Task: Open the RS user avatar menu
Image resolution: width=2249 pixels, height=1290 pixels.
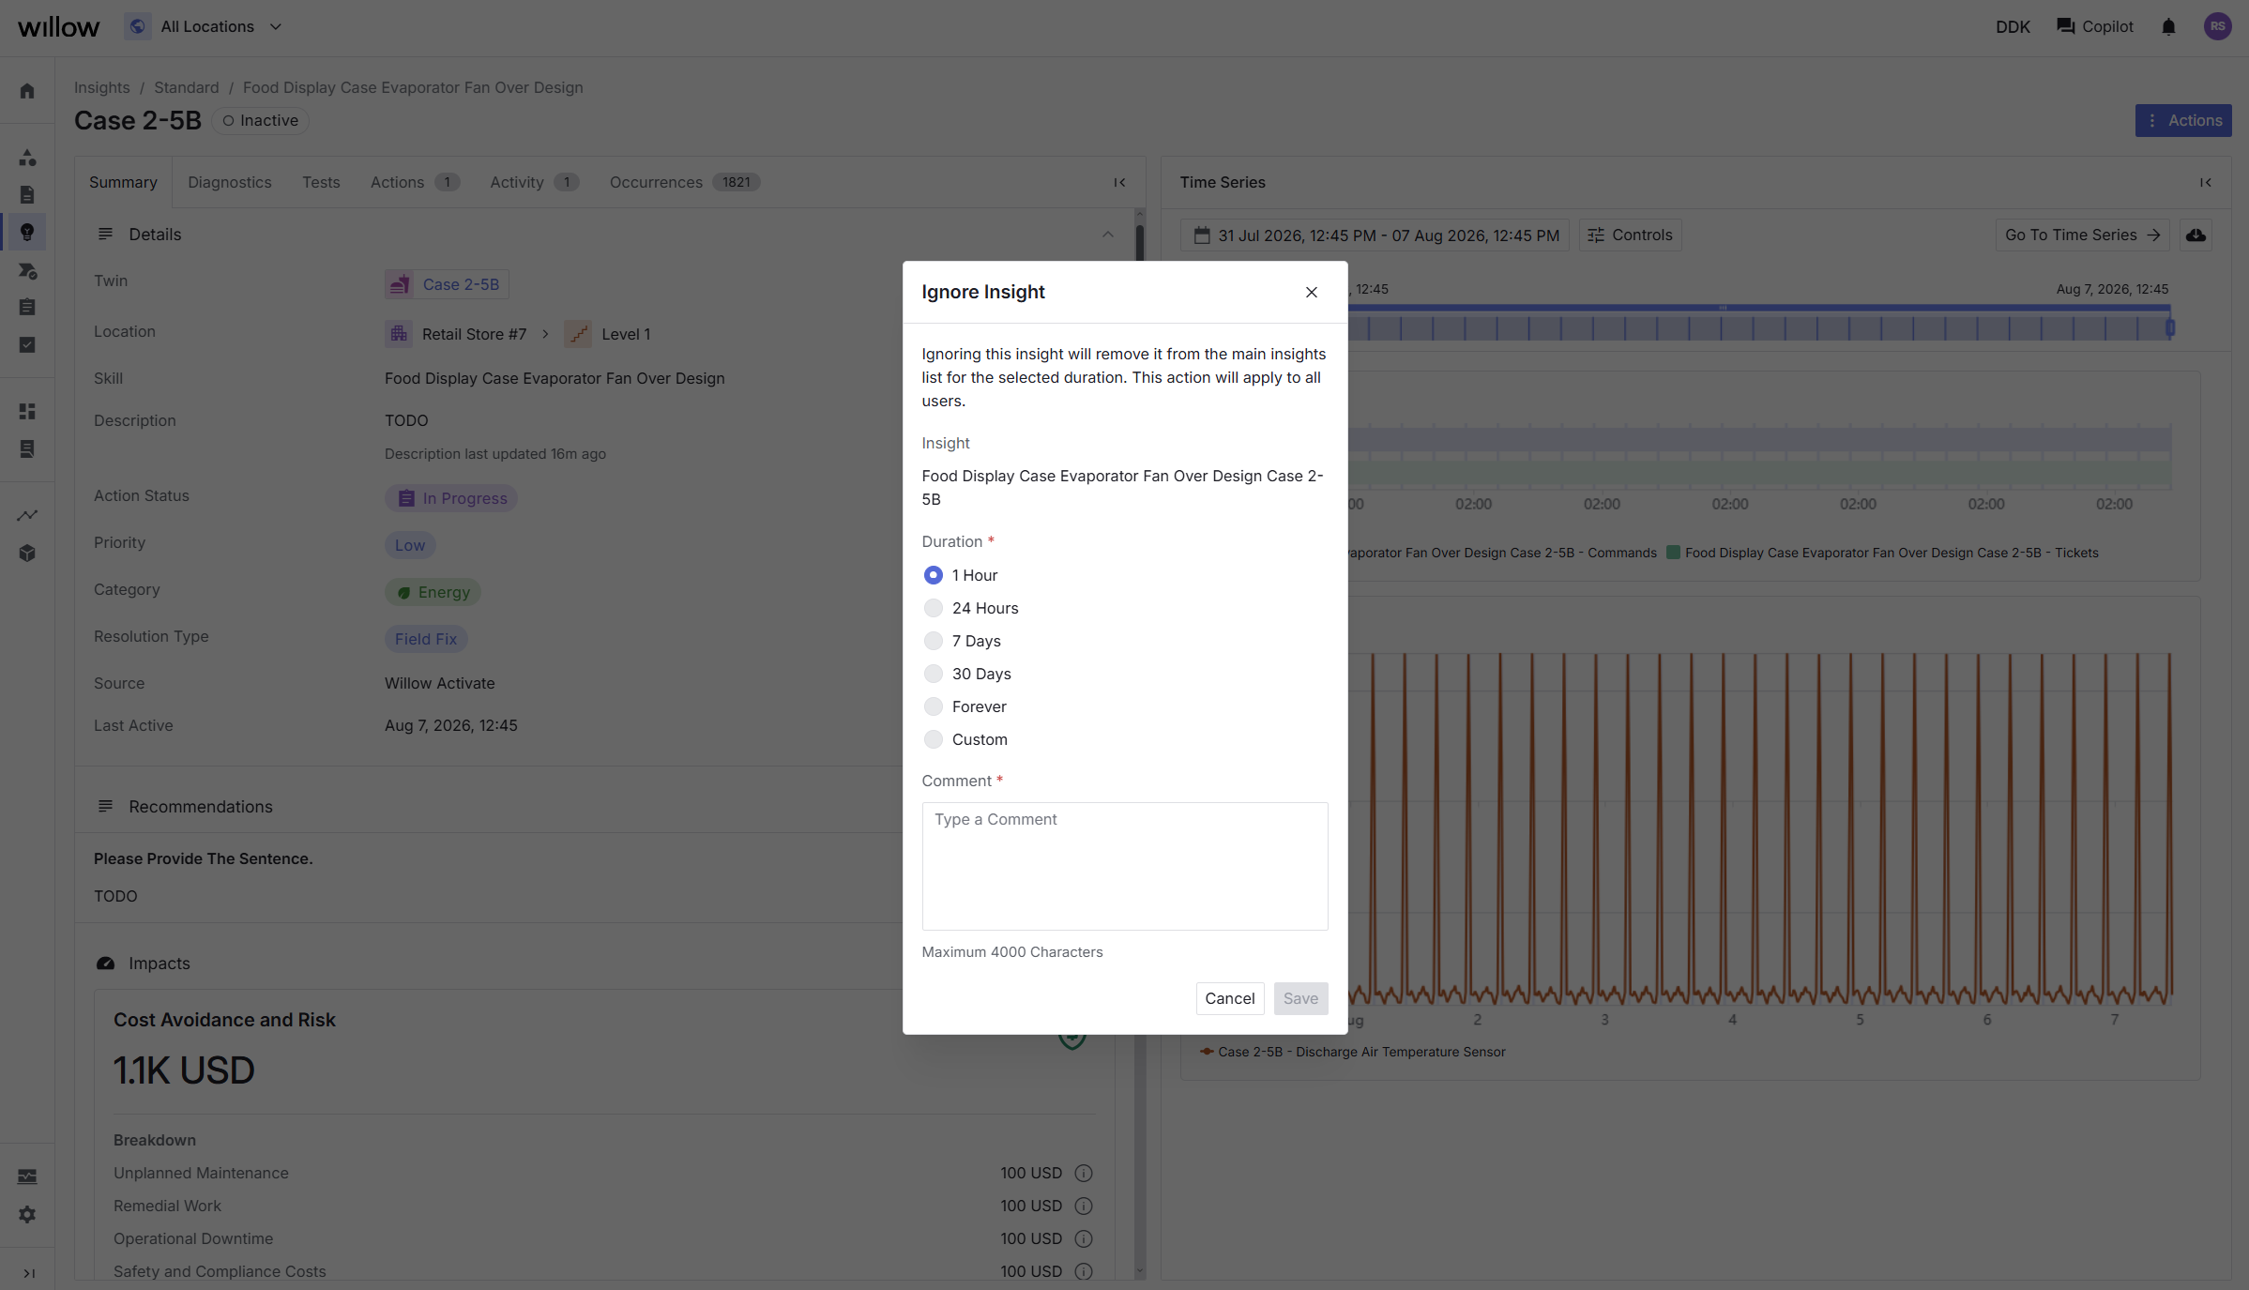Action: coord(2218,26)
